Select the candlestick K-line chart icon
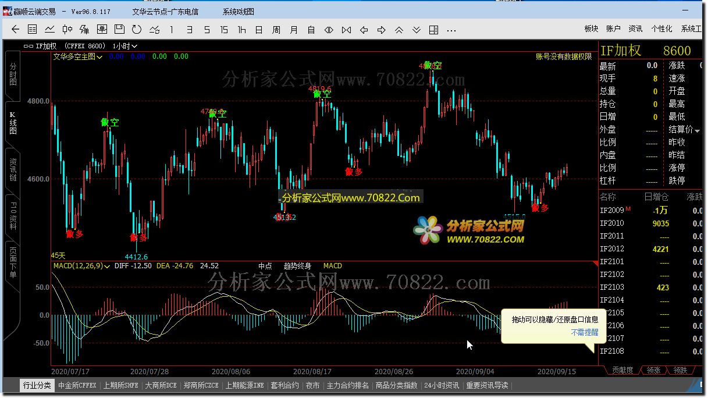The image size is (708, 398). click(x=67, y=30)
